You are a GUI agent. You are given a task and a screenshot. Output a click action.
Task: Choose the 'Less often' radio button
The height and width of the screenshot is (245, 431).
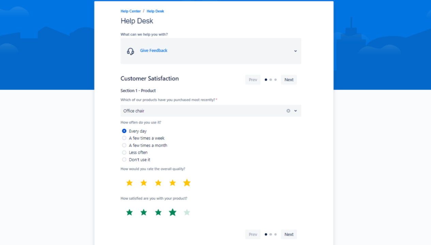pyautogui.click(x=124, y=152)
